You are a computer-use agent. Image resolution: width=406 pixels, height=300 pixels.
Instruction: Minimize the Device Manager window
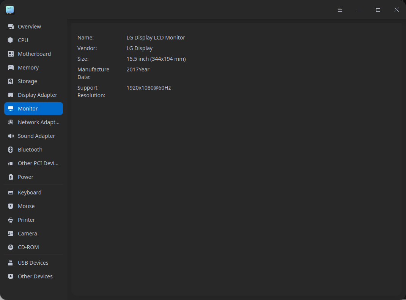coord(359,10)
